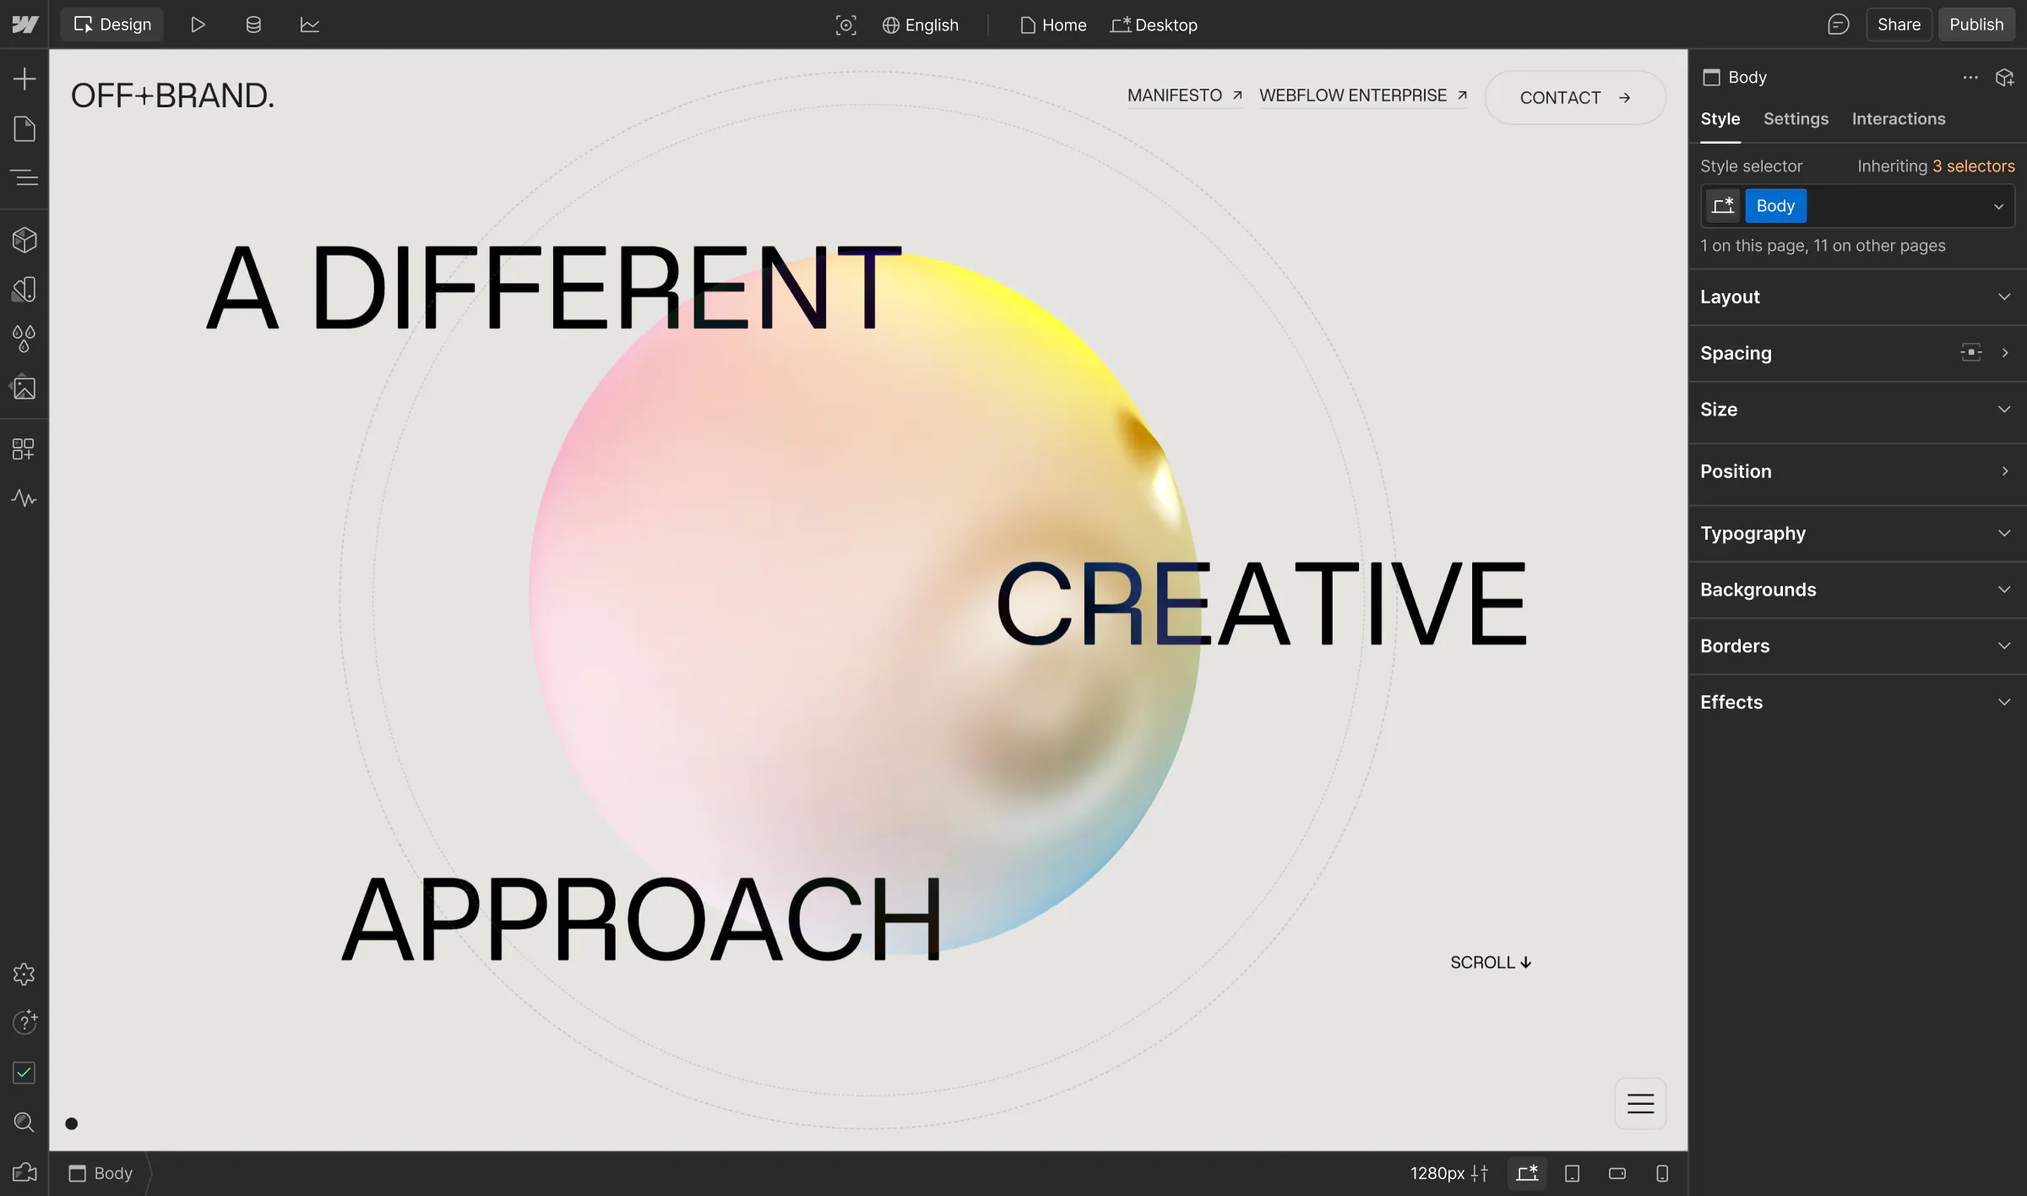Open the Navigator panel
This screenshot has height=1196, width=2027.
(x=24, y=178)
